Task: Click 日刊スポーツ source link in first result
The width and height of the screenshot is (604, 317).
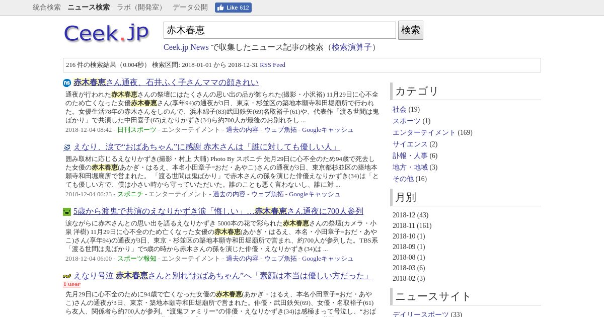Action: (x=137, y=130)
